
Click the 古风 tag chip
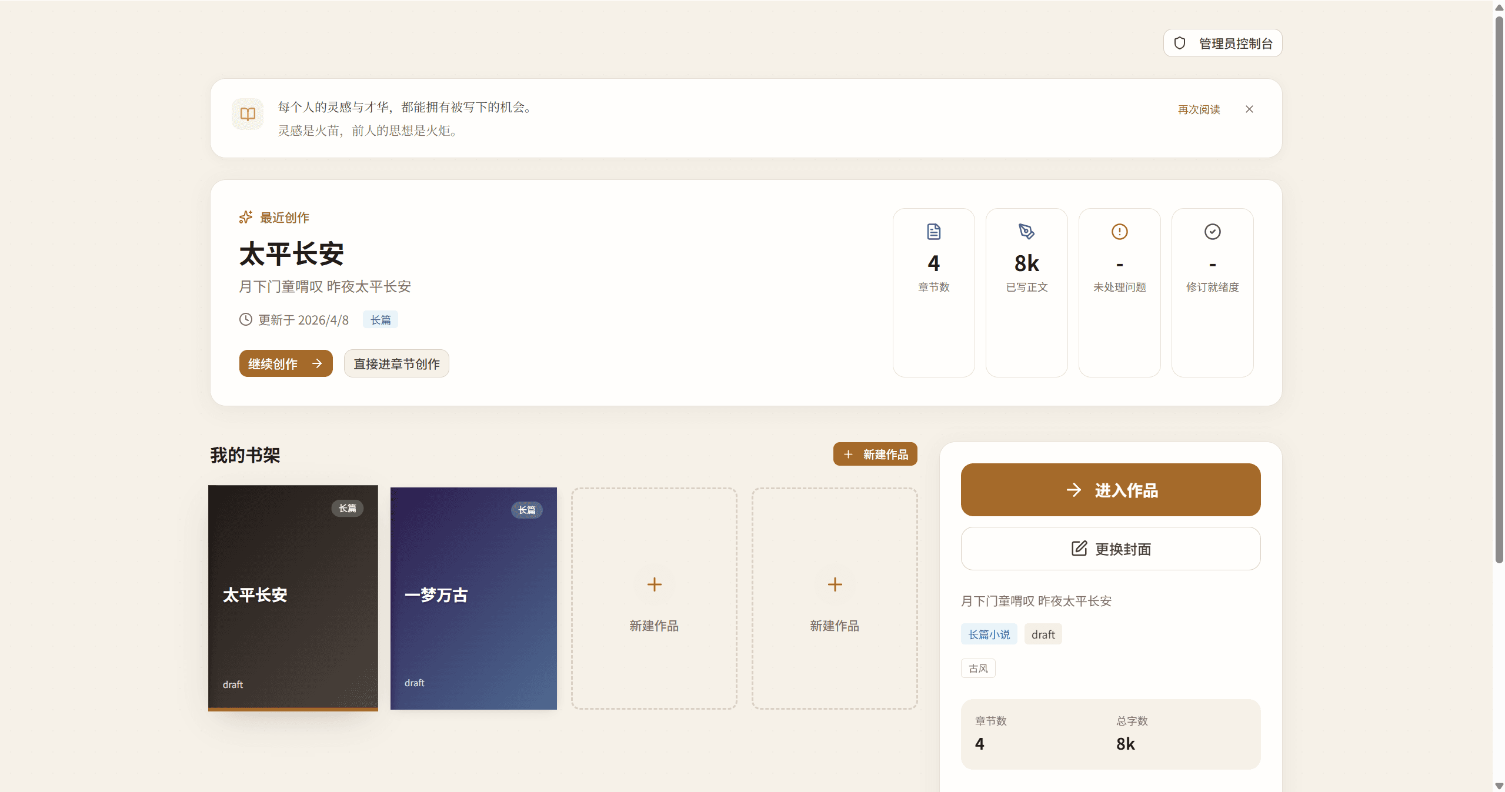(978, 669)
